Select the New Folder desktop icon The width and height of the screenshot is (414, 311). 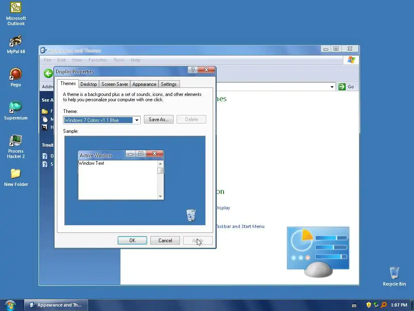pyautogui.click(x=16, y=177)
